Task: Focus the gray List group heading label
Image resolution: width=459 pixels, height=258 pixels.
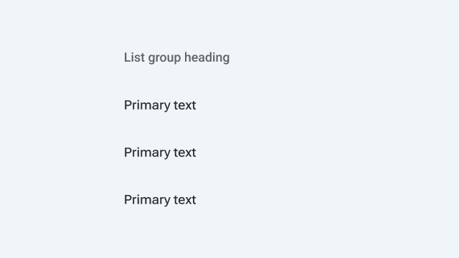Action: (176, 57)
